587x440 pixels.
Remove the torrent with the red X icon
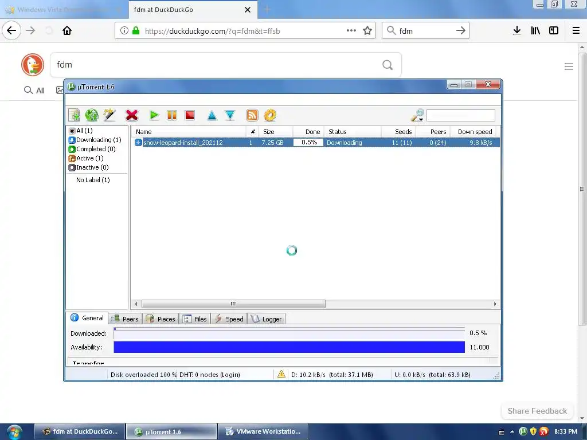pos(132,115)
